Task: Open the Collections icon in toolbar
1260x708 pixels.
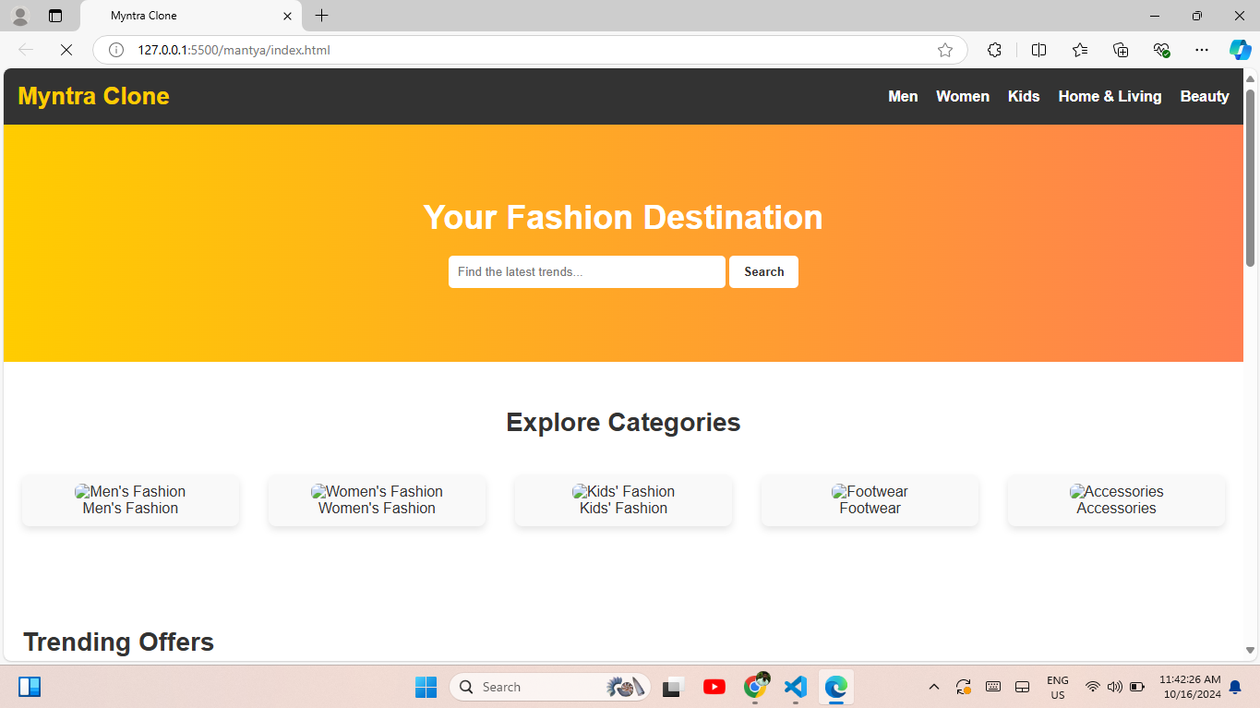Action: click(x=1121, y=50)
